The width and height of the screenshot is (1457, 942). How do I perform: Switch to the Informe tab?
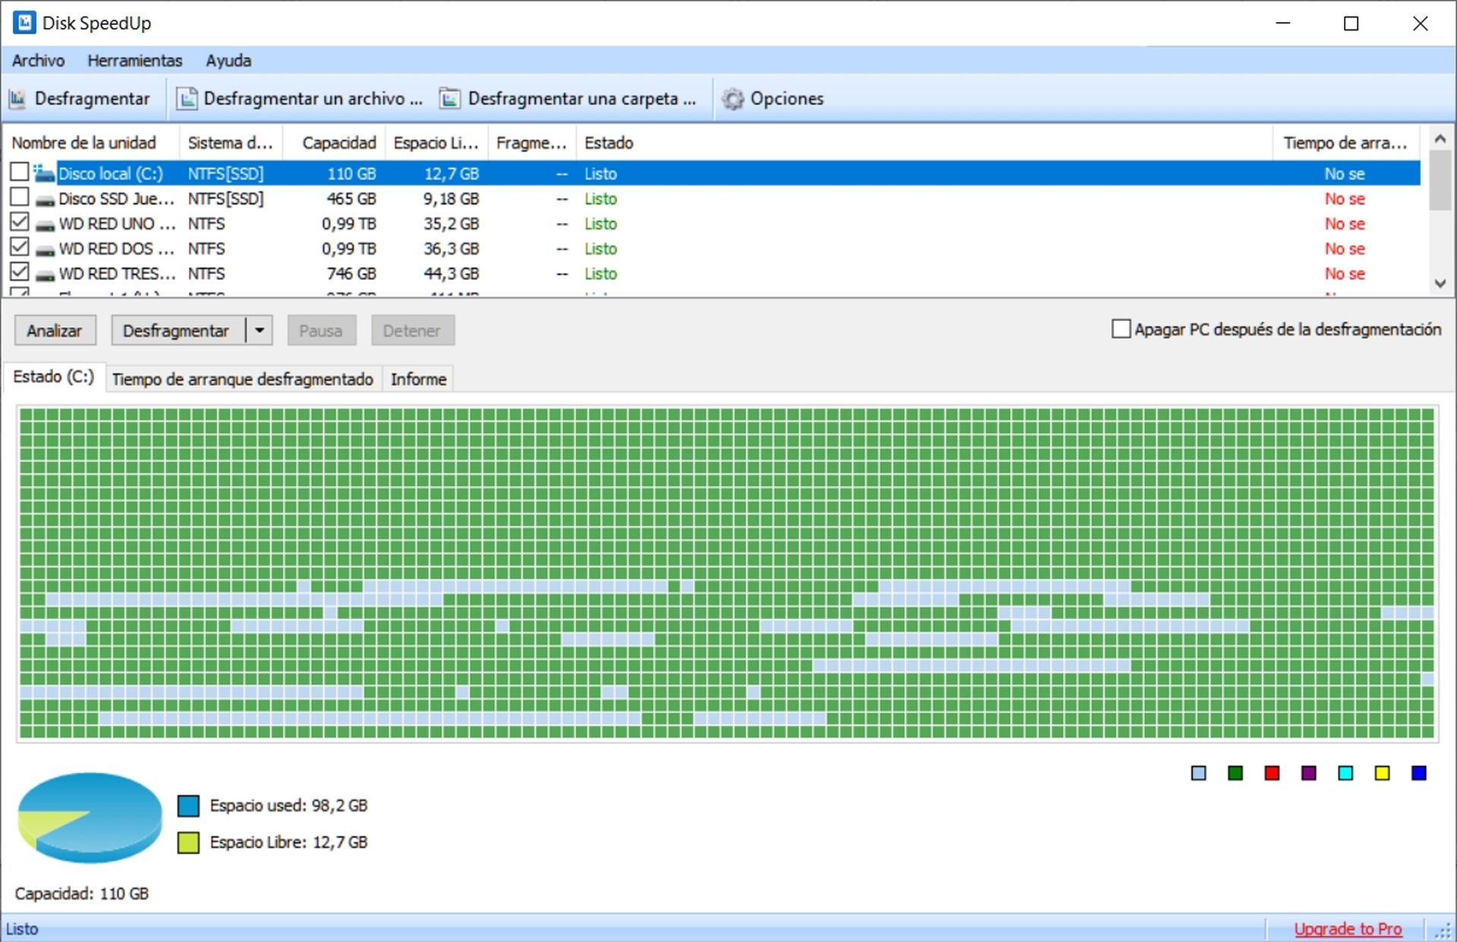click(x=418, y=379)
